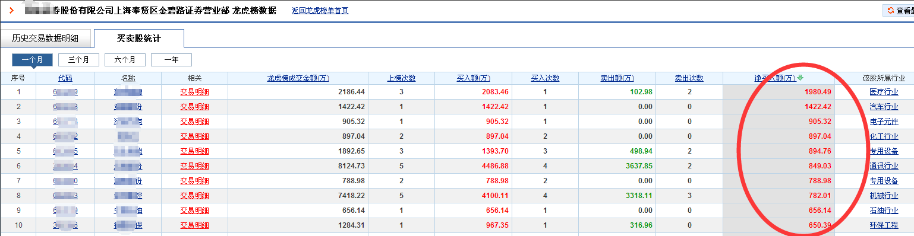Click the refresh icon beside 查看
The width and height of the screenshot is (914, 236).
coord(890,11)
